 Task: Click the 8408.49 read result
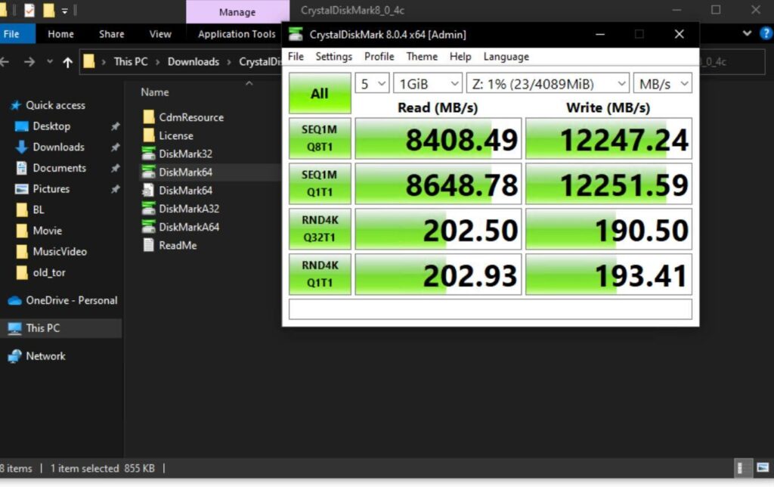[438, 138]
